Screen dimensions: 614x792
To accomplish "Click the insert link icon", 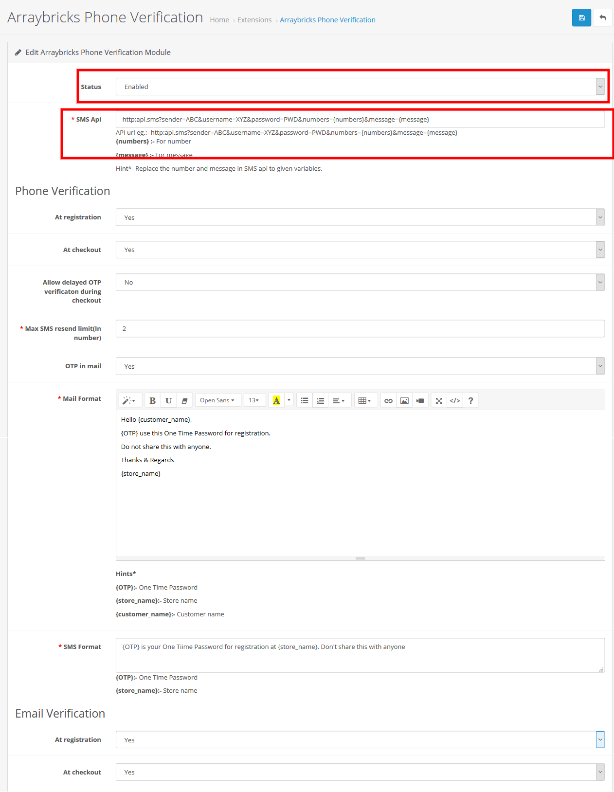I will 388,400.
